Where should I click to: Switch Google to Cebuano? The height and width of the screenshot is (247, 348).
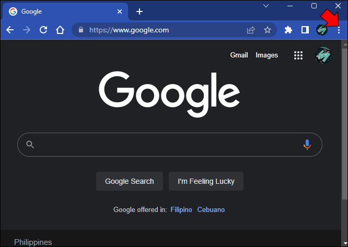211,209
